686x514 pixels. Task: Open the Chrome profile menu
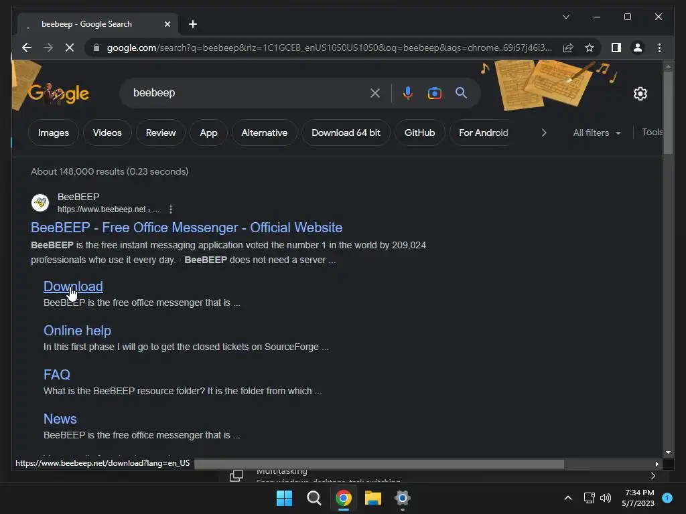tap(638, 48)
